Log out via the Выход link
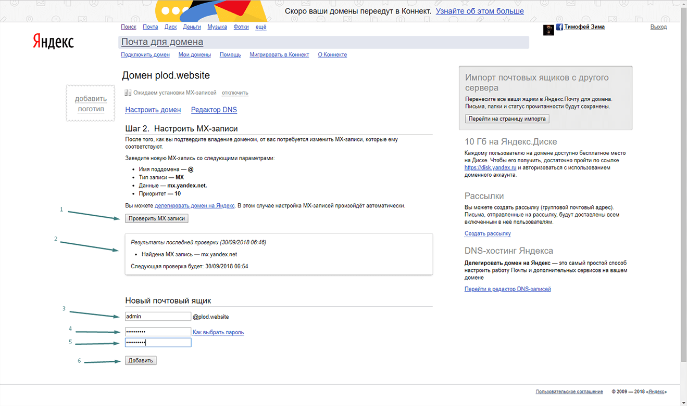This screenshot has width=687, height=406. click(x=658, y=27)
